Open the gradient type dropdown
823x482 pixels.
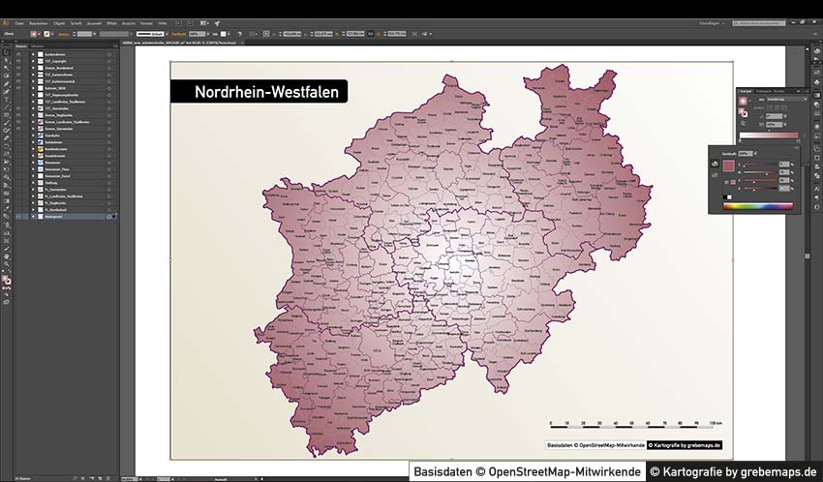coord(784,99)
